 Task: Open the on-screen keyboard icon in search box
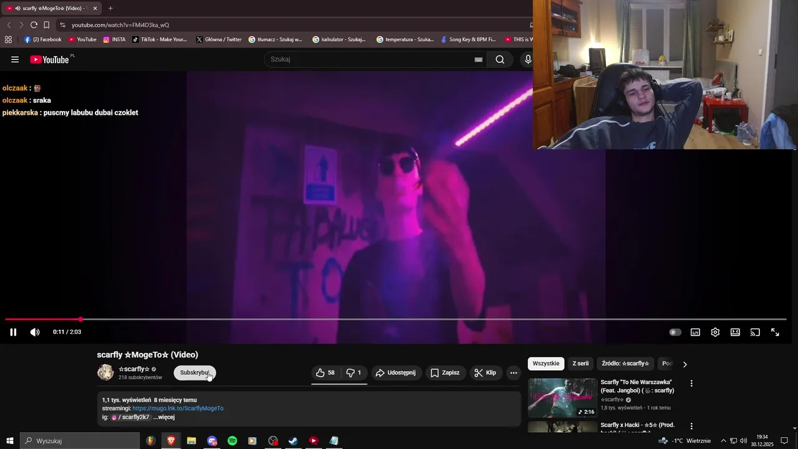pos(478,59)
